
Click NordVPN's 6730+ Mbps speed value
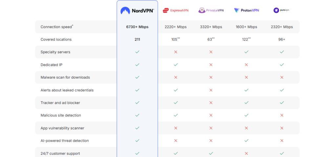(x=137, y=27)
